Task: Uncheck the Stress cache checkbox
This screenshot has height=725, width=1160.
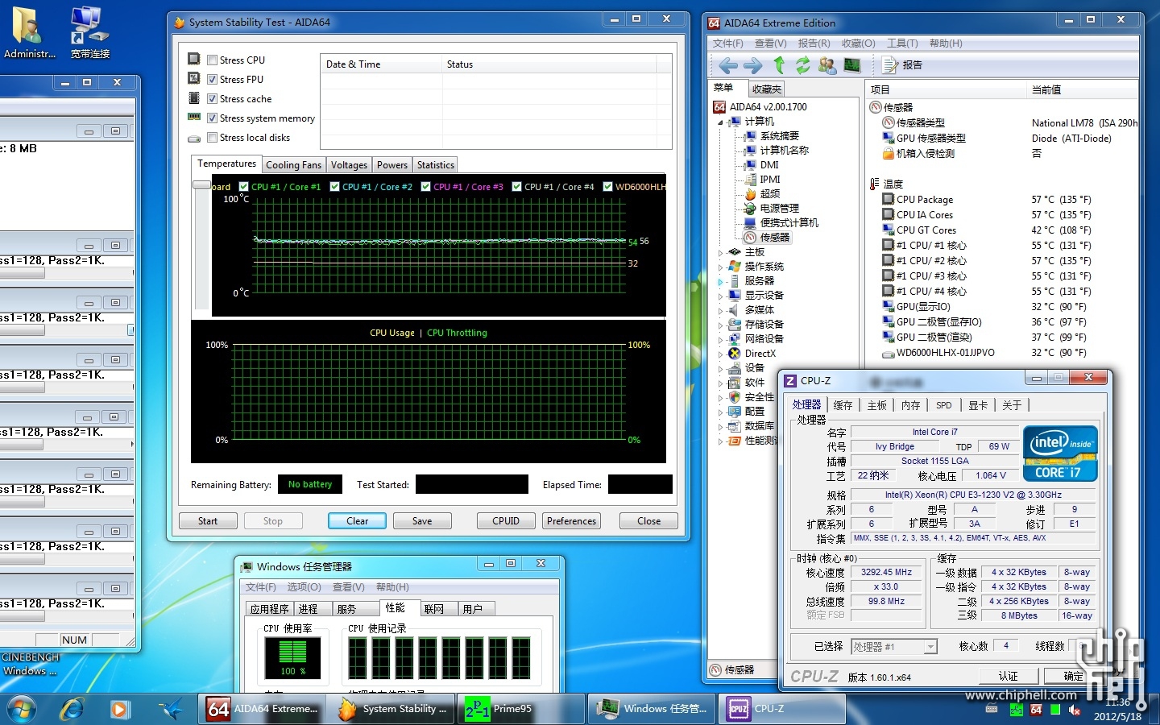Action: [x=213, y=99]
